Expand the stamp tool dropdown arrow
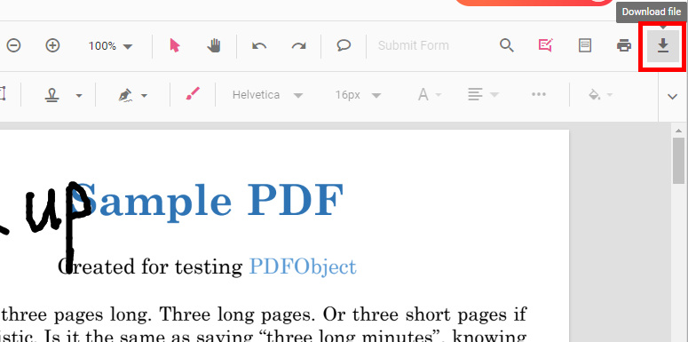This screenshot has width=688, height=342. point(79,95)
